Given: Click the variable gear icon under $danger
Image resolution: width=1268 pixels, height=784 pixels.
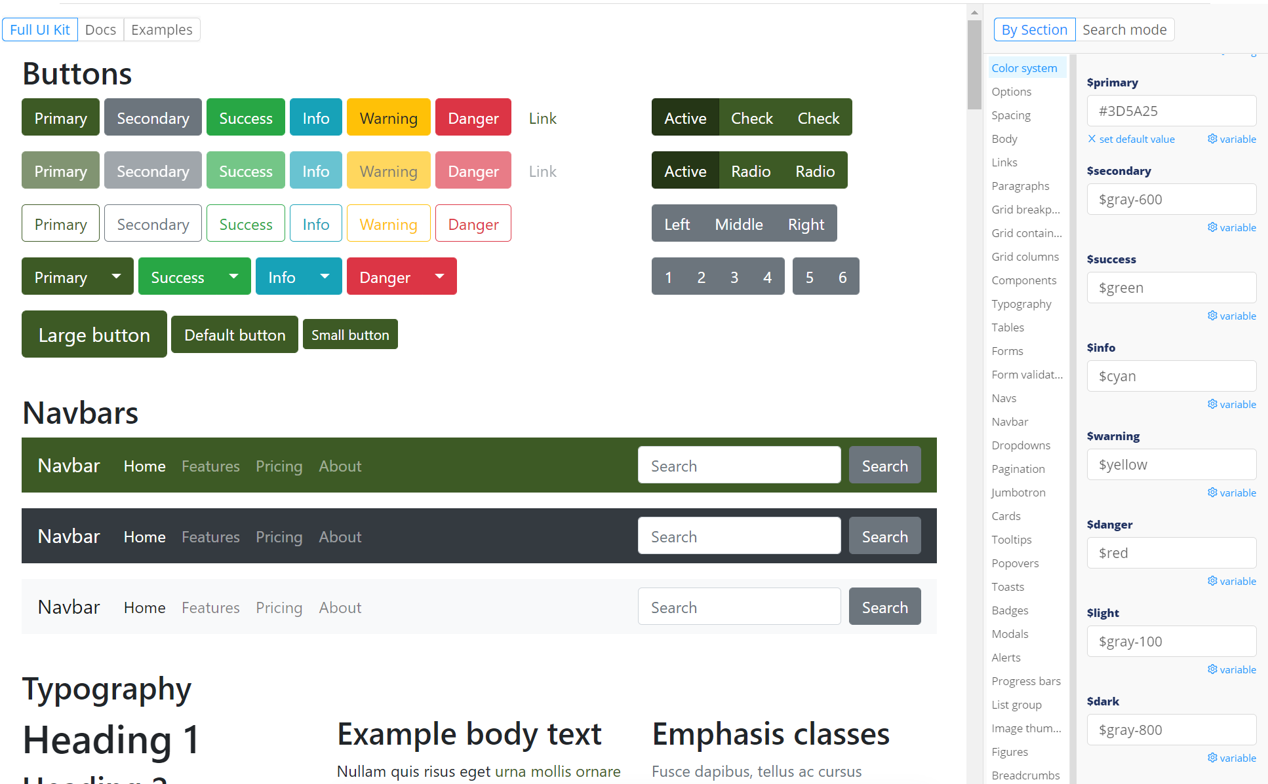Looking at the screenshot, I should 1212,581.
